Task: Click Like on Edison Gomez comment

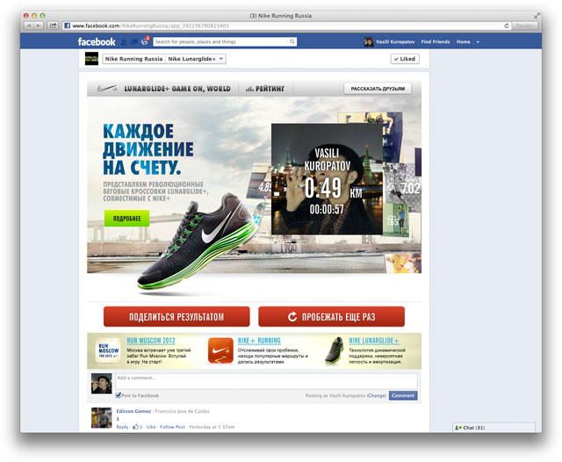Action: 151,427
